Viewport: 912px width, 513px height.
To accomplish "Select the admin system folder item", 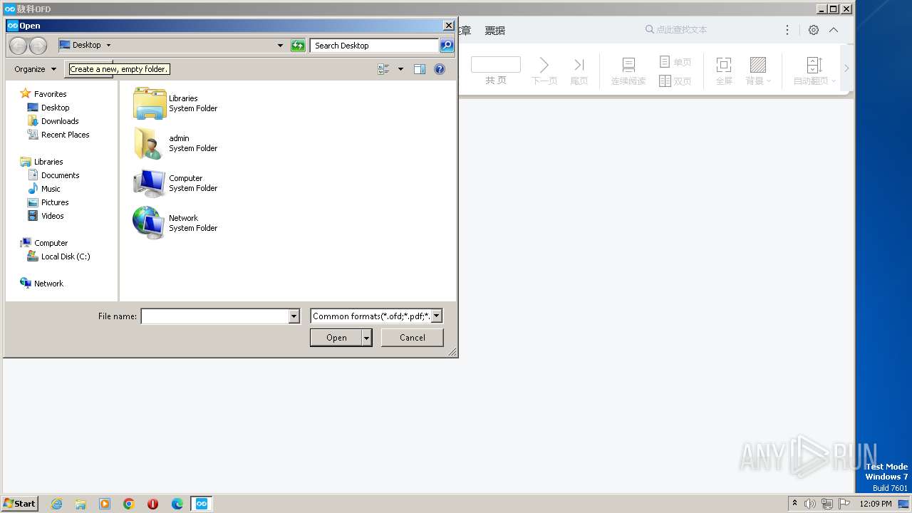I will coord(176,144).
